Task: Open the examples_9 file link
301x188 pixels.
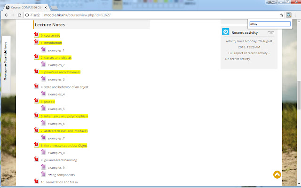Action: pyautogui.click(x=56, y=168)
